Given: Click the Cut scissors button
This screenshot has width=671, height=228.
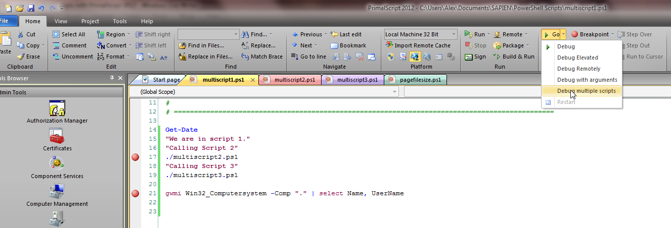Looking at the screenshot, I should (27, 34).
